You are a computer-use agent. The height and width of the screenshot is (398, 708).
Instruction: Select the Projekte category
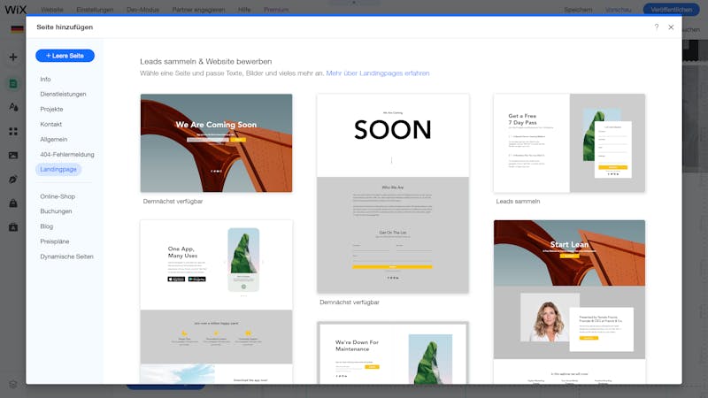[51, 109]
